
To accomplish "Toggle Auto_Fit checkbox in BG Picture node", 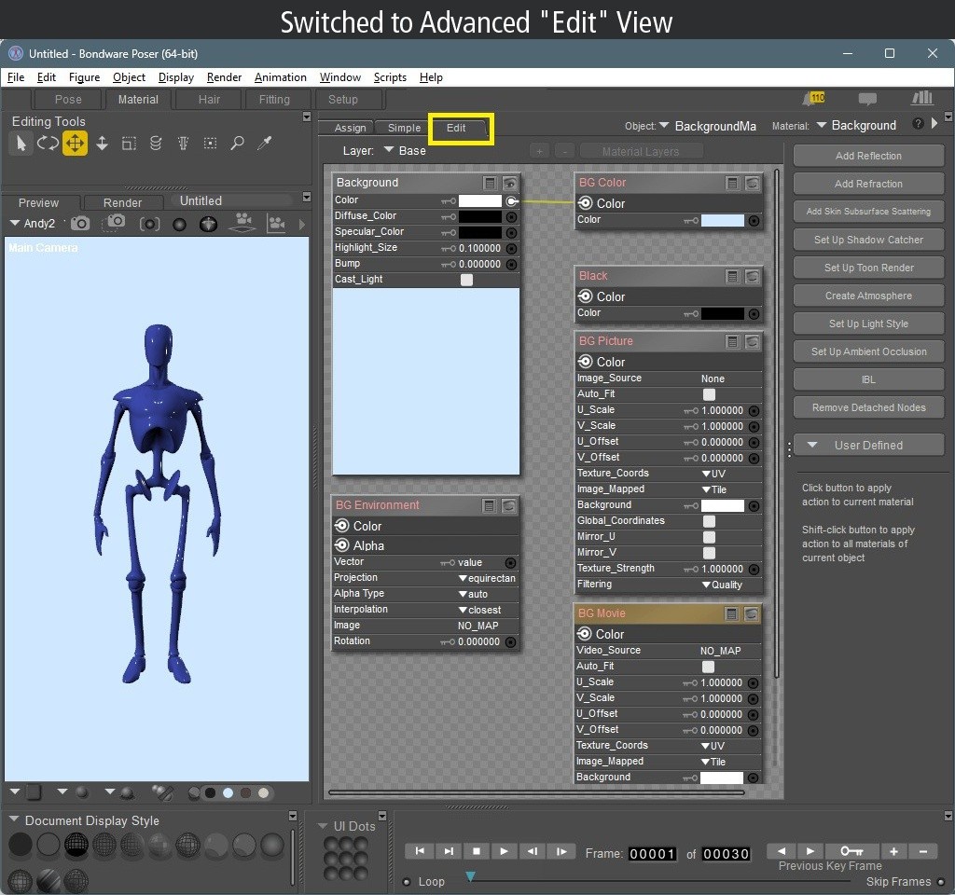I will pyautogui.click(x=709, y=394).
